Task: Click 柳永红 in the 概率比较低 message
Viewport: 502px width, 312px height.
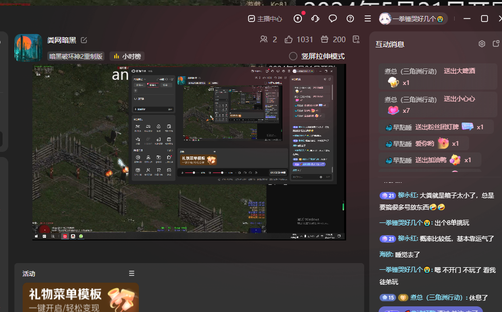Action: point(407,239)
